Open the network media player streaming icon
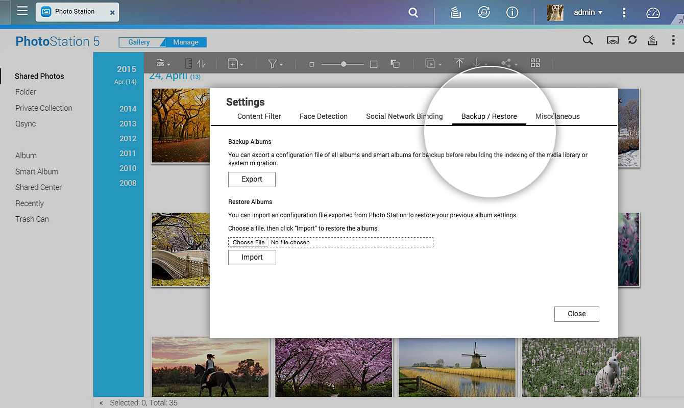684x408 pixels. click(613, 40)
